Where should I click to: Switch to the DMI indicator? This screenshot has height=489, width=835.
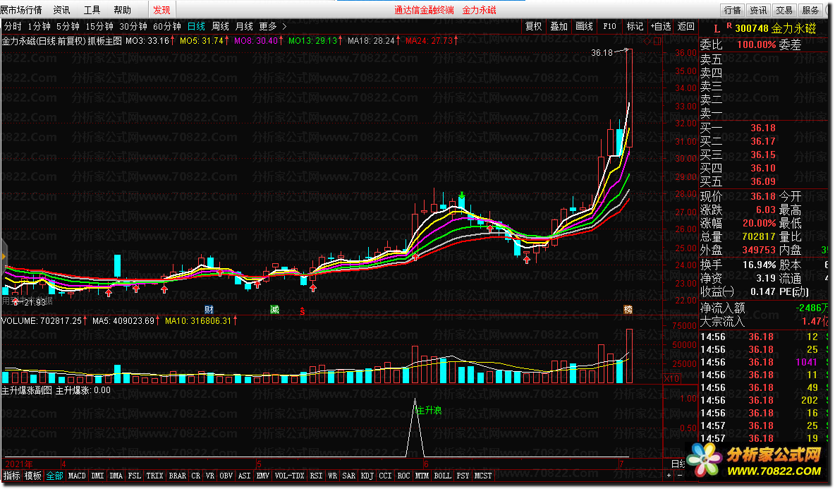pos(97,476)
